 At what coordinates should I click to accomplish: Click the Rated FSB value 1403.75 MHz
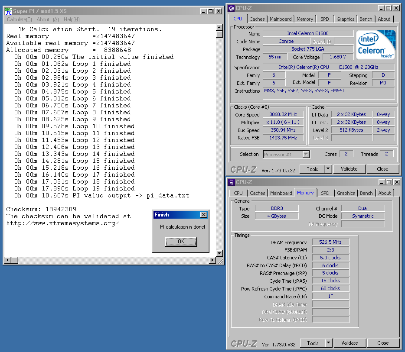pos(283,138)
